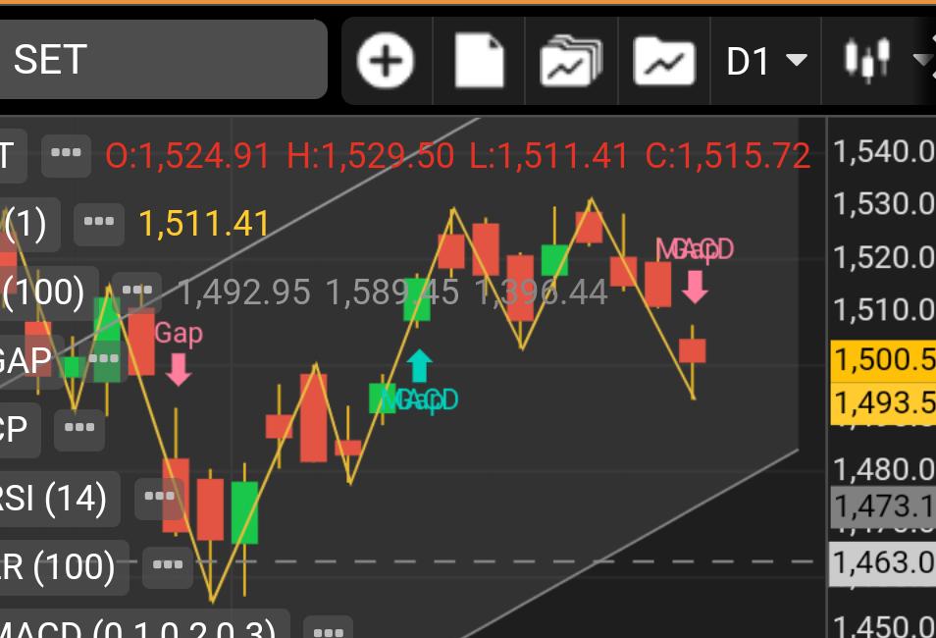Open options for the CP indicator
936x638 pixels.
tap(79, 427)
